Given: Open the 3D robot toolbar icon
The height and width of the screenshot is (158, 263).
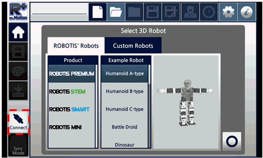Looking at the screenshot, I should tap(190, 12).
